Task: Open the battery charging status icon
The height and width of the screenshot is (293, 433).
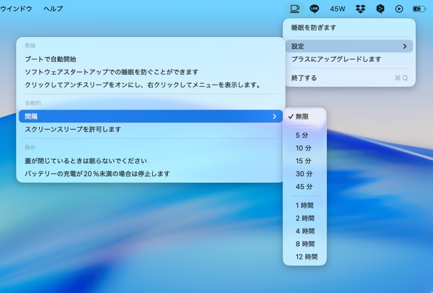Action: point(419,8)
